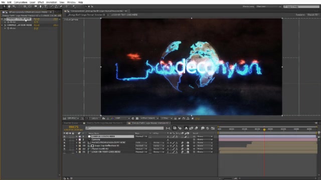Toggle Hide Shy Layers in timeline
This screenshot has height=180, width=321.
pyautogui.click(x=186, y=128)
